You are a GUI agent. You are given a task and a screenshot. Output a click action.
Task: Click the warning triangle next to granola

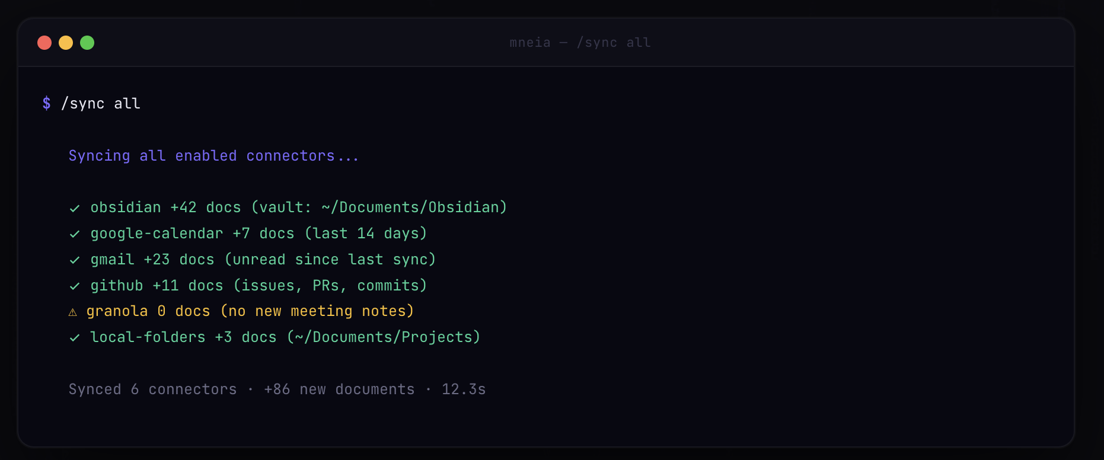[x=73, y=312]
